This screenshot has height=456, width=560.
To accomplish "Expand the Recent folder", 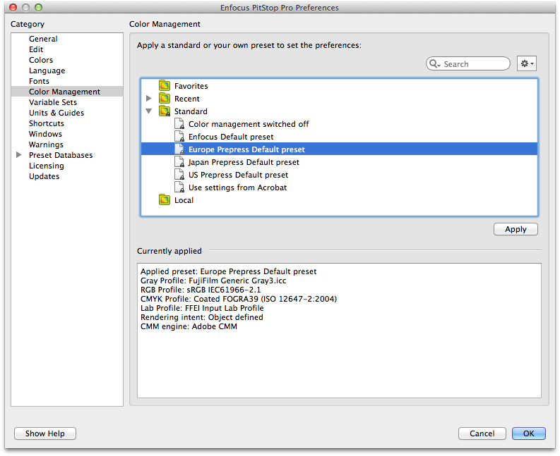I will pos(149,99).
